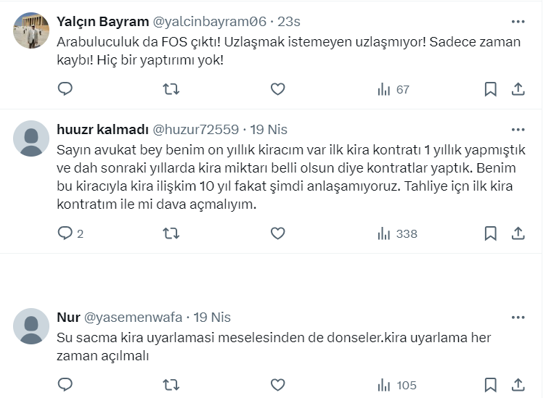The image size is (546, 398).
Task: Retweet Yalçın Bayram's post
Action: tap(171, 89)
